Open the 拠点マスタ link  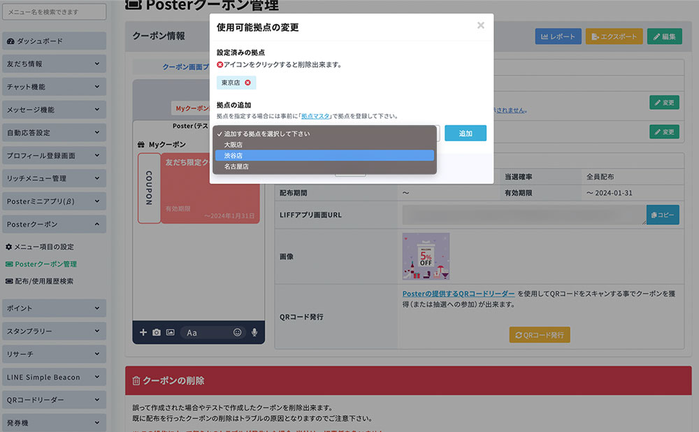[316, 116]
